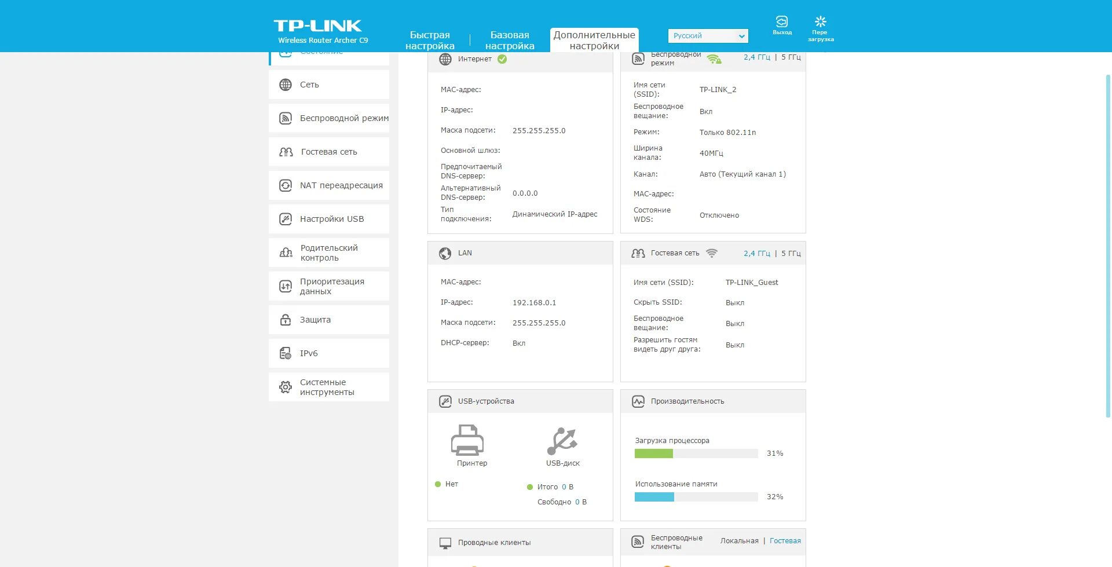Click the 32% memory usage value
Screen dimensions: 1112x567
point(775,497)
